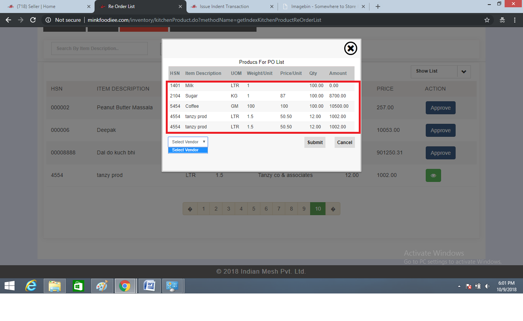Select the Milk row in PO list
The height and width of the screenshot is (321, 523).
261,86
